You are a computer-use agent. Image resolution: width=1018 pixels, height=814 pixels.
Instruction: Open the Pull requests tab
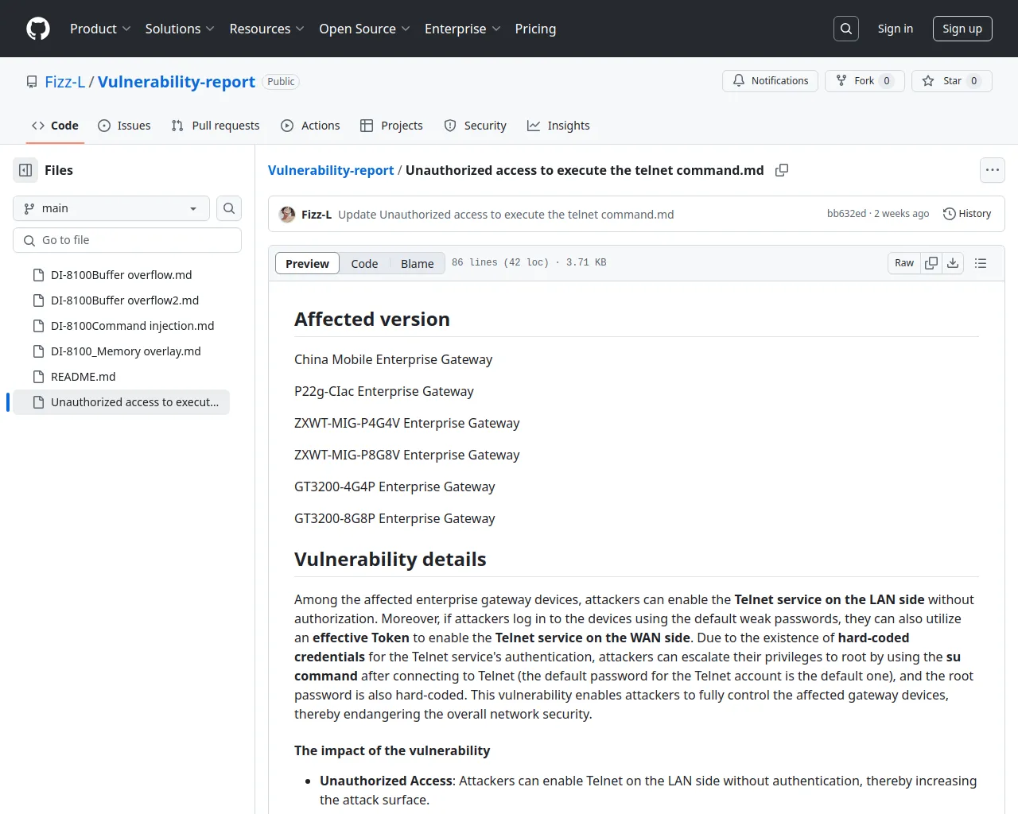pyautogui.click(x=216, y=126)
